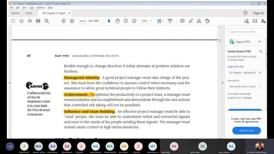274x154 pixels.
Task: Select participant avatar GH
Action: 53,146
